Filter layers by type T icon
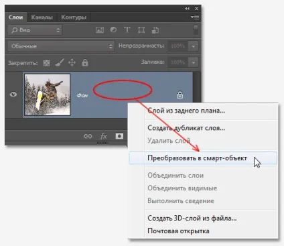Viewport: 284px width, 246px height. click(x=127, y=30)
